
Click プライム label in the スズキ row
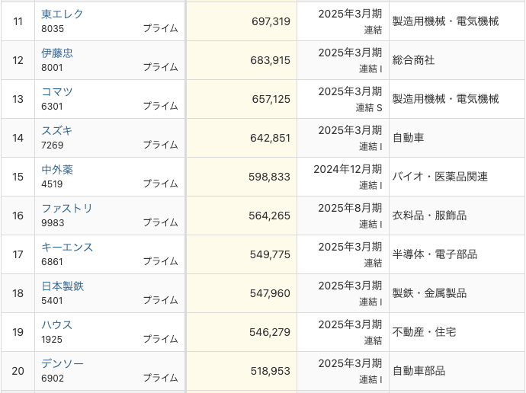(160, 145)
